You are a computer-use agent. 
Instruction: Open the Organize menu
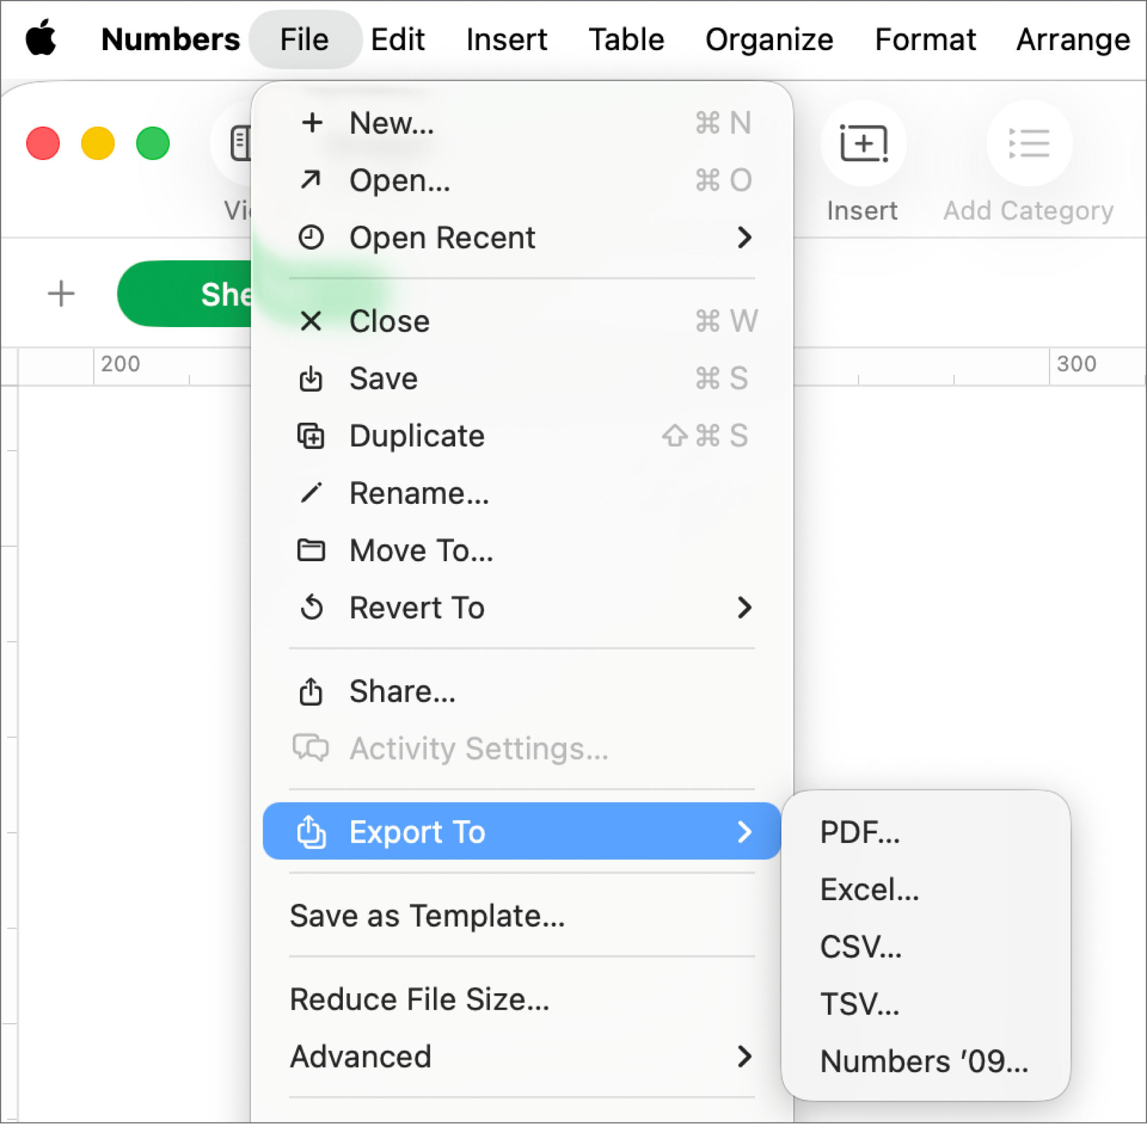769,38
